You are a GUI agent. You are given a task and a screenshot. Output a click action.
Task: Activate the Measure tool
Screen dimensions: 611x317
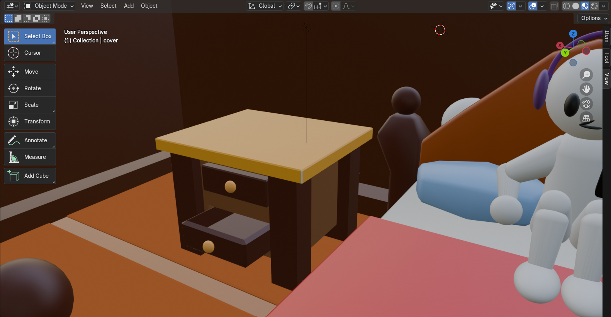[30, 157]
